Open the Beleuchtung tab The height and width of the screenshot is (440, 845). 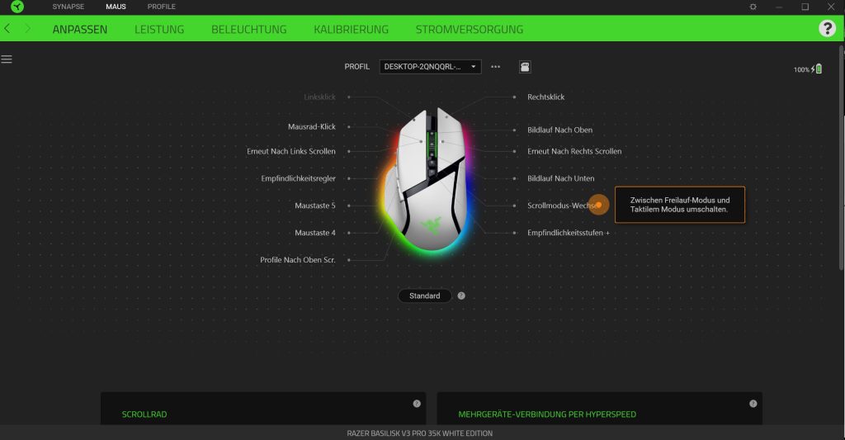pos(249,29)
